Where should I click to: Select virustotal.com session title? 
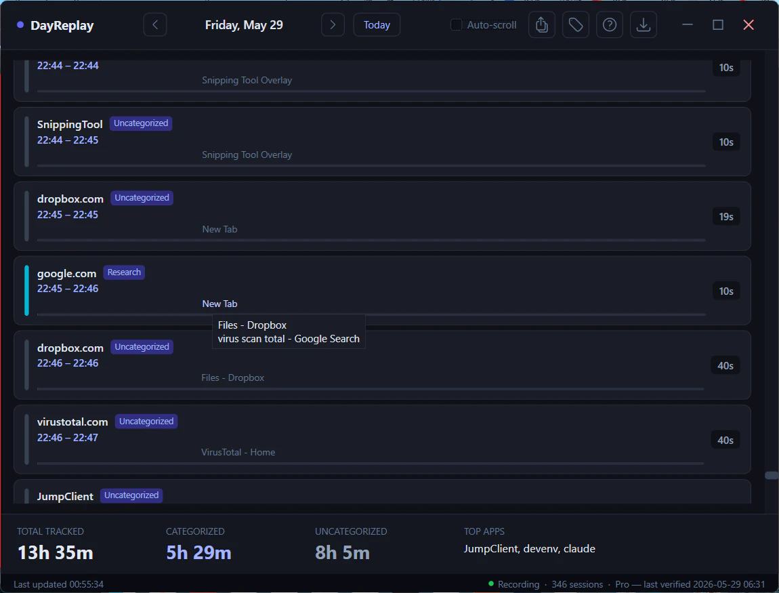pos(72,422)
